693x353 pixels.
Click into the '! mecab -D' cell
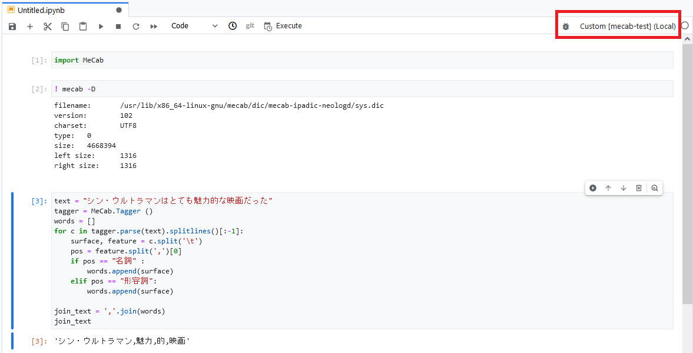coord(362,89)
